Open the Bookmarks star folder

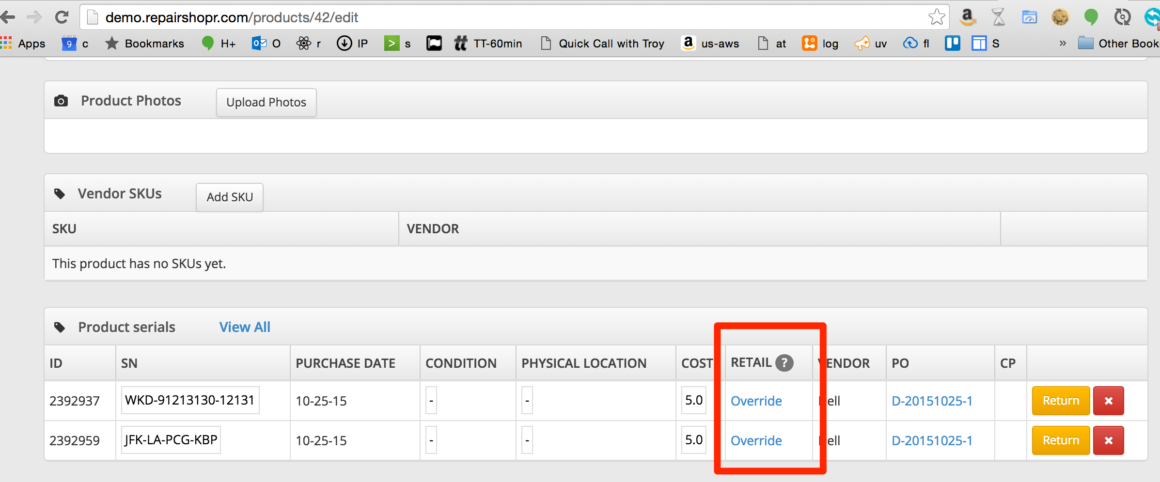pyautogui.click(x=144, y=44)
